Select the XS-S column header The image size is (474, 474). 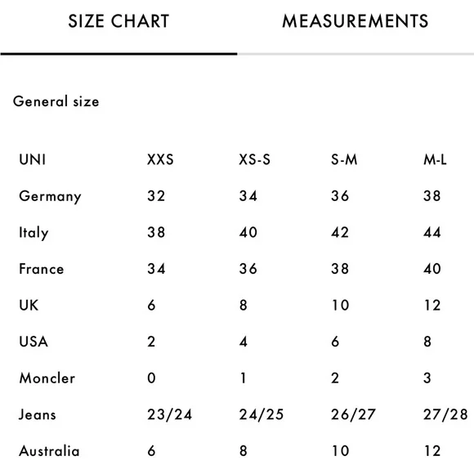(x=254, y=159)
